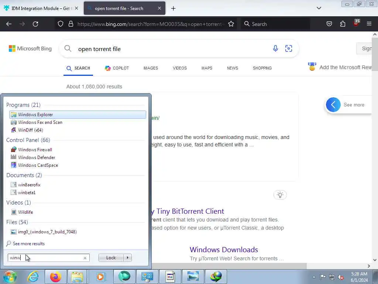View site info via the padlock icon

point(71,24)
